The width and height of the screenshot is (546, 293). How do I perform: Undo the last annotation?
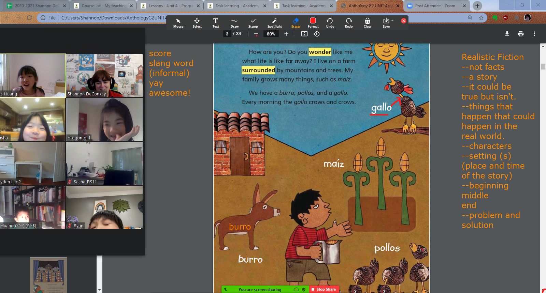(x=330, y=23)
